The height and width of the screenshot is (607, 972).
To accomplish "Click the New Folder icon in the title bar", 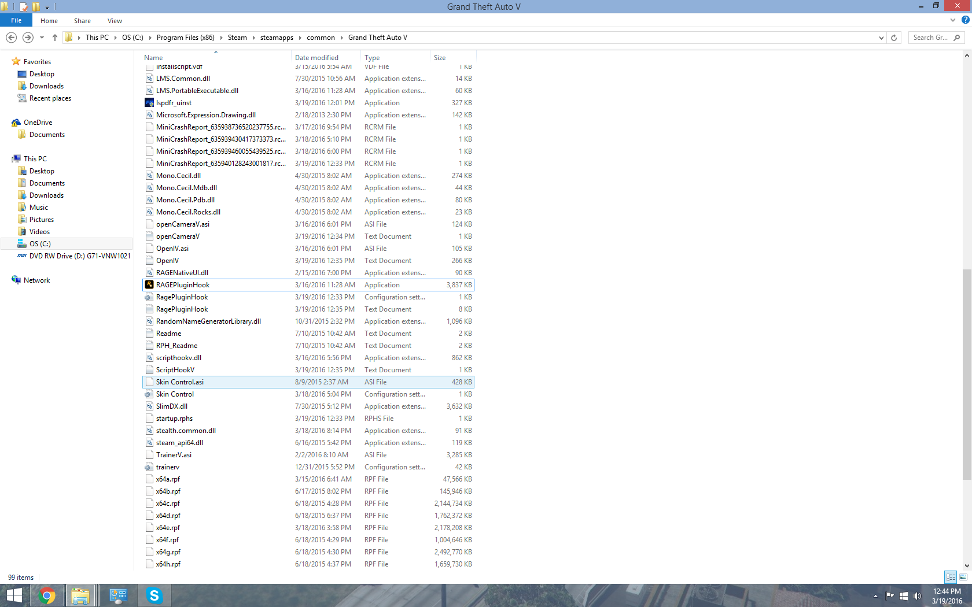I will (36, 6).
